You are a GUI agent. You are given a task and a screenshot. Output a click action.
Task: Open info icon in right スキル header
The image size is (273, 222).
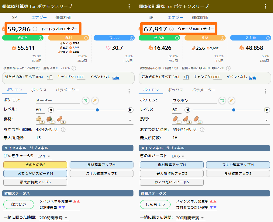268,38
